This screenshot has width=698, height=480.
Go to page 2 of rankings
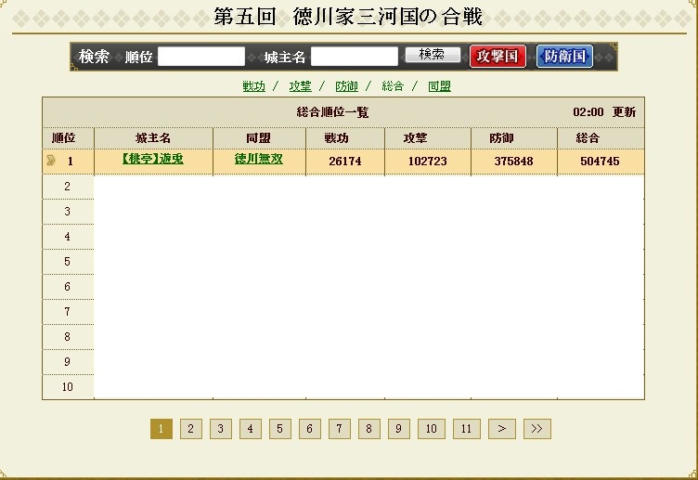pyautogui.click(x=191, y=429)
